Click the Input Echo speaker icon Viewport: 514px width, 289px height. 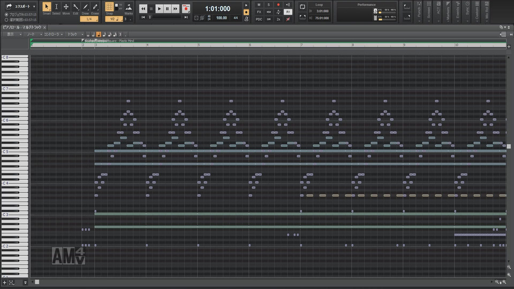(288, 5)
